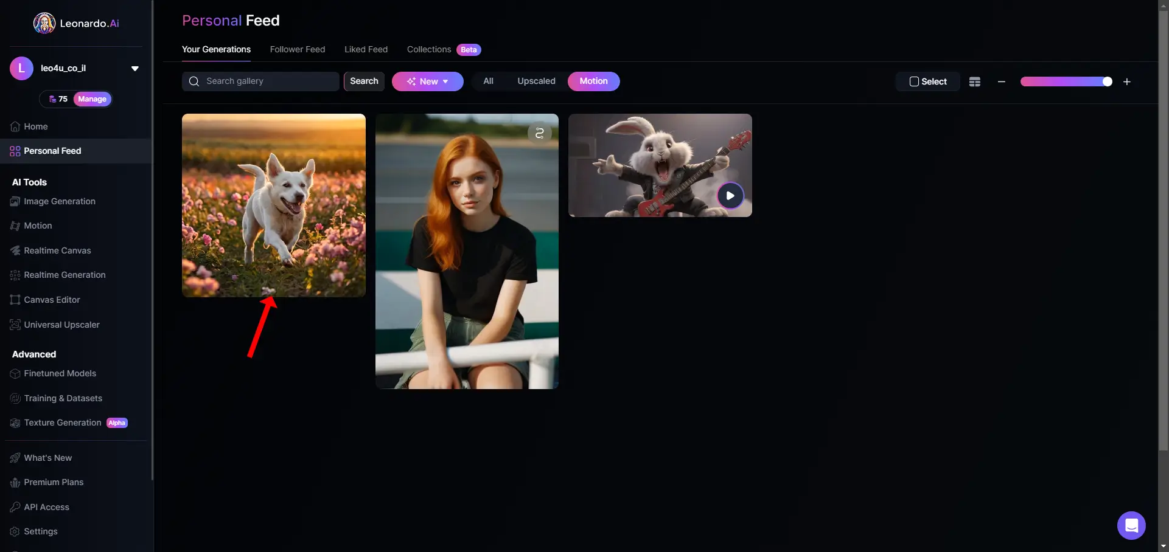Open the Collections Beta tab
This screenshot has height=552, width=1169.
tap(444, 49)
